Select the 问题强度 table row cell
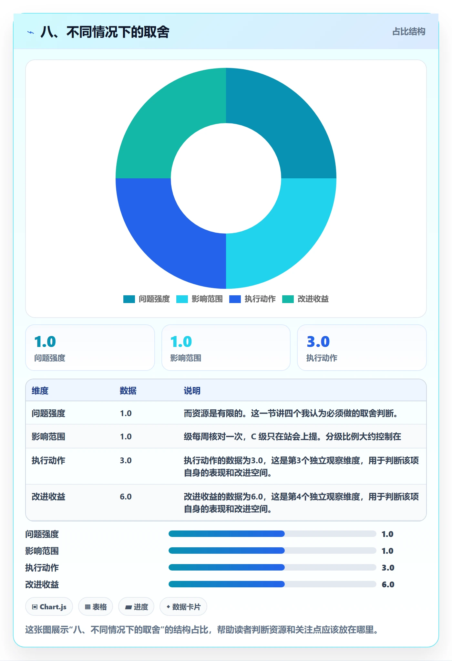The width and height of the screenshot is (452, 661). pos(48,413)
